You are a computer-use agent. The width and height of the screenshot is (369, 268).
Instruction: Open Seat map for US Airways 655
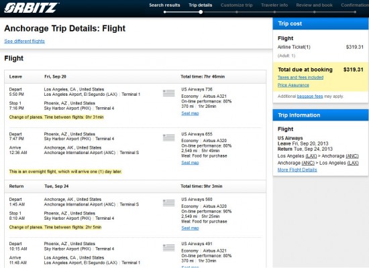point(190,163)
